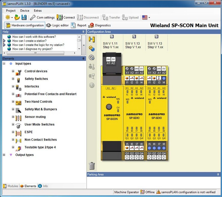222x197 pixels.
Task: Open 'How can I diagnose my project?'
Action: [32, 49]
